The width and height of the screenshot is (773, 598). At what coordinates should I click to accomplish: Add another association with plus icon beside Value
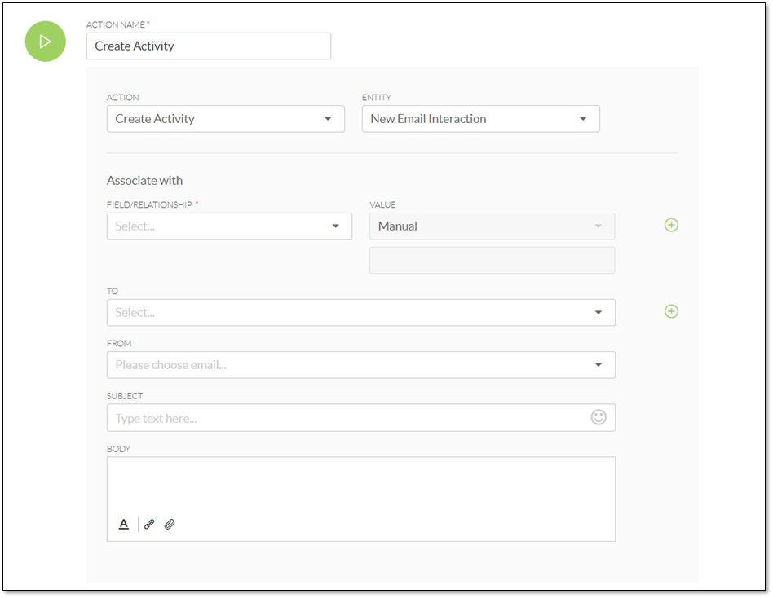(x=671, y=225)
